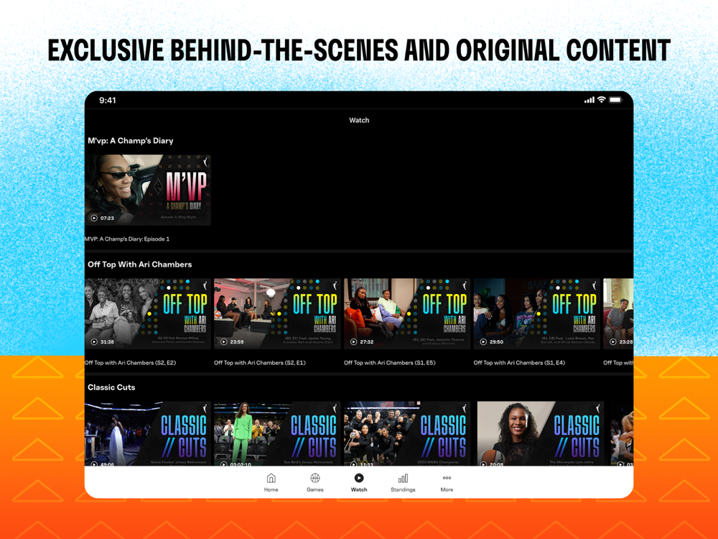Click "Off Top With Ari Chambers" section heading

click(140, 264)
